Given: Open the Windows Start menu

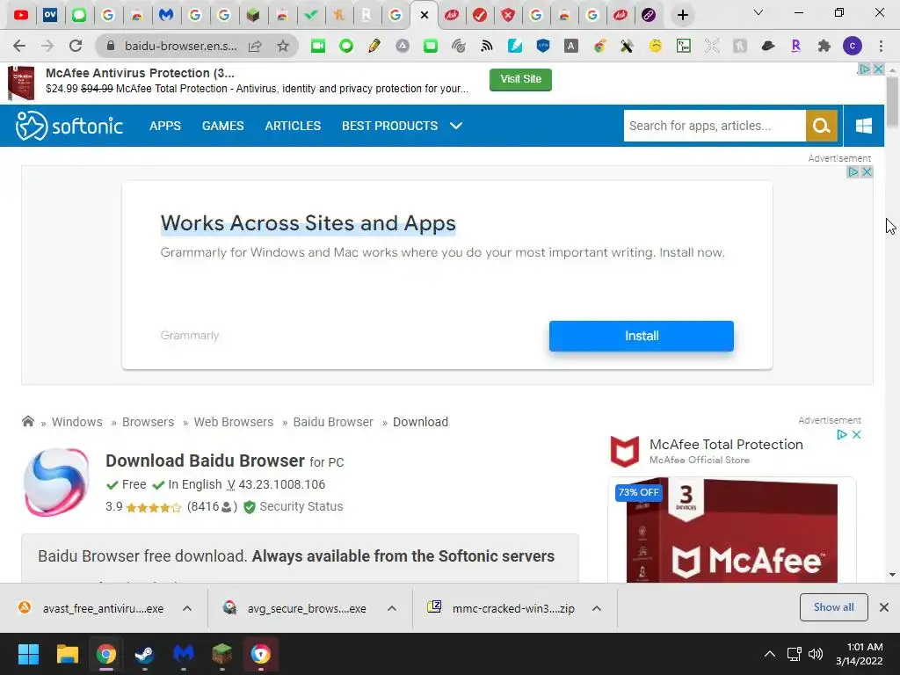Looking at the screenshot, I should pyautogui.click(x=28, y=654).
